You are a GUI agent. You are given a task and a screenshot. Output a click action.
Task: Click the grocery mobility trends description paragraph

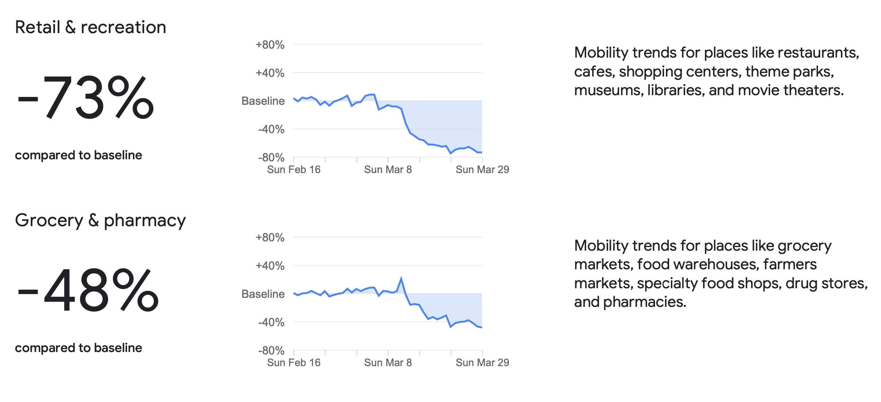721,274
